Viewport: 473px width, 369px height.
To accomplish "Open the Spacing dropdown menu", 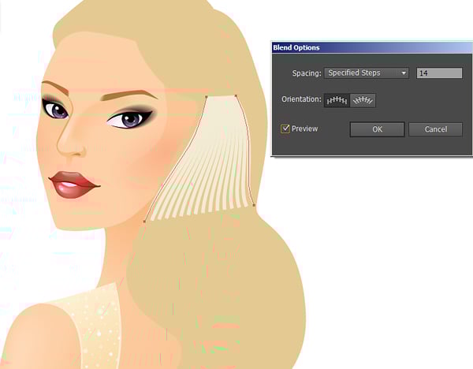I will tap(366, 73).
